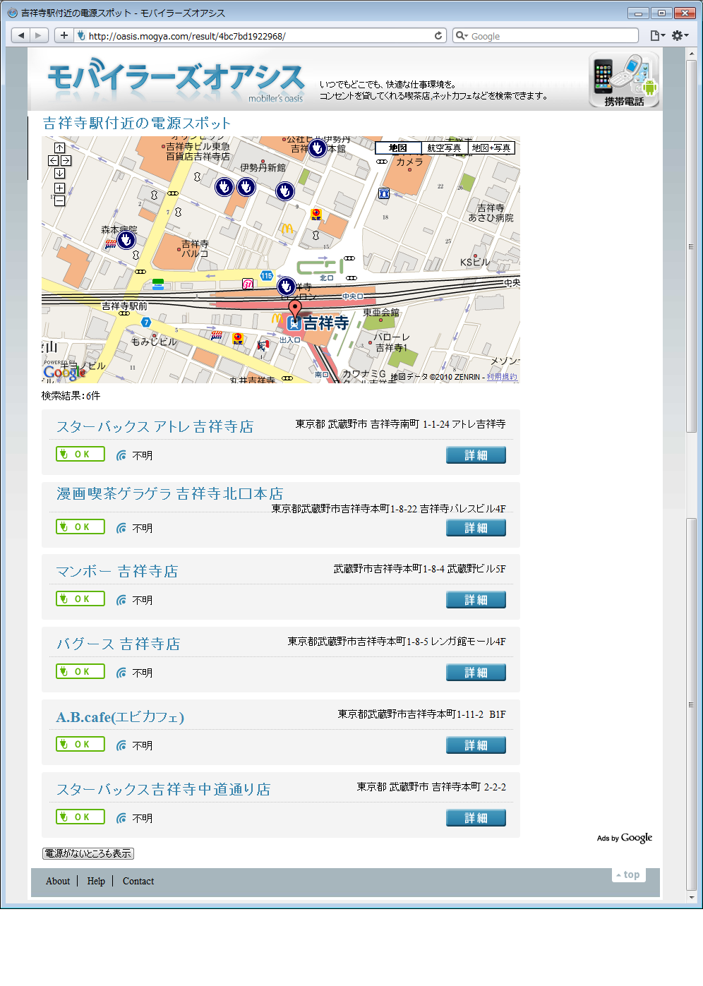This screenshot has width=703, height=986.
Task: Select the leftmost power marker below 伊勢丹新館
Action: pos(224,187)
